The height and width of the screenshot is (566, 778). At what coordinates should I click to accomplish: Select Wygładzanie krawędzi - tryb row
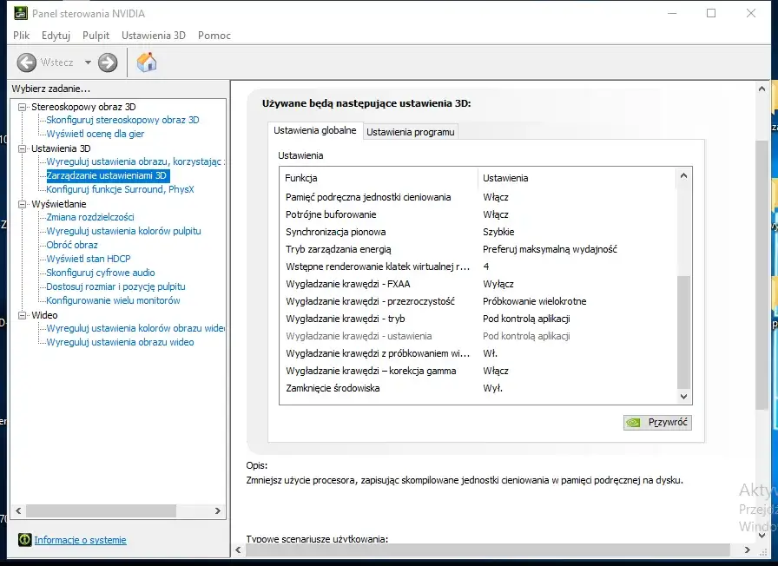click(478, 319)
